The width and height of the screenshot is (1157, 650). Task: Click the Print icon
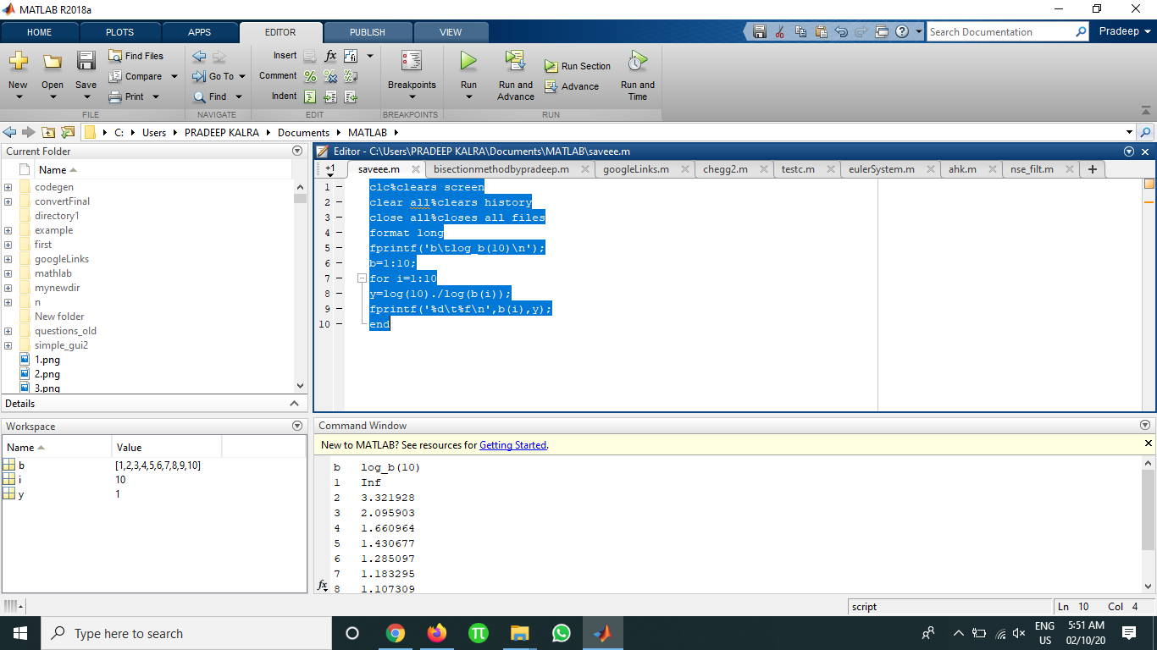[x=116, y=96]
